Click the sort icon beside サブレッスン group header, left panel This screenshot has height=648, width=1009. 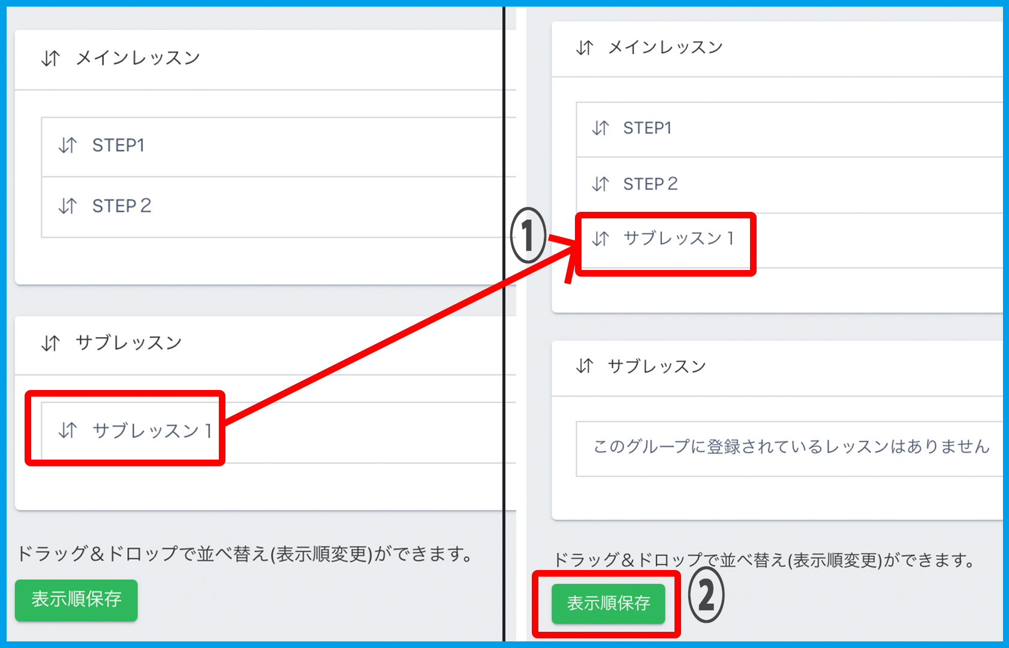coord(50,343)
